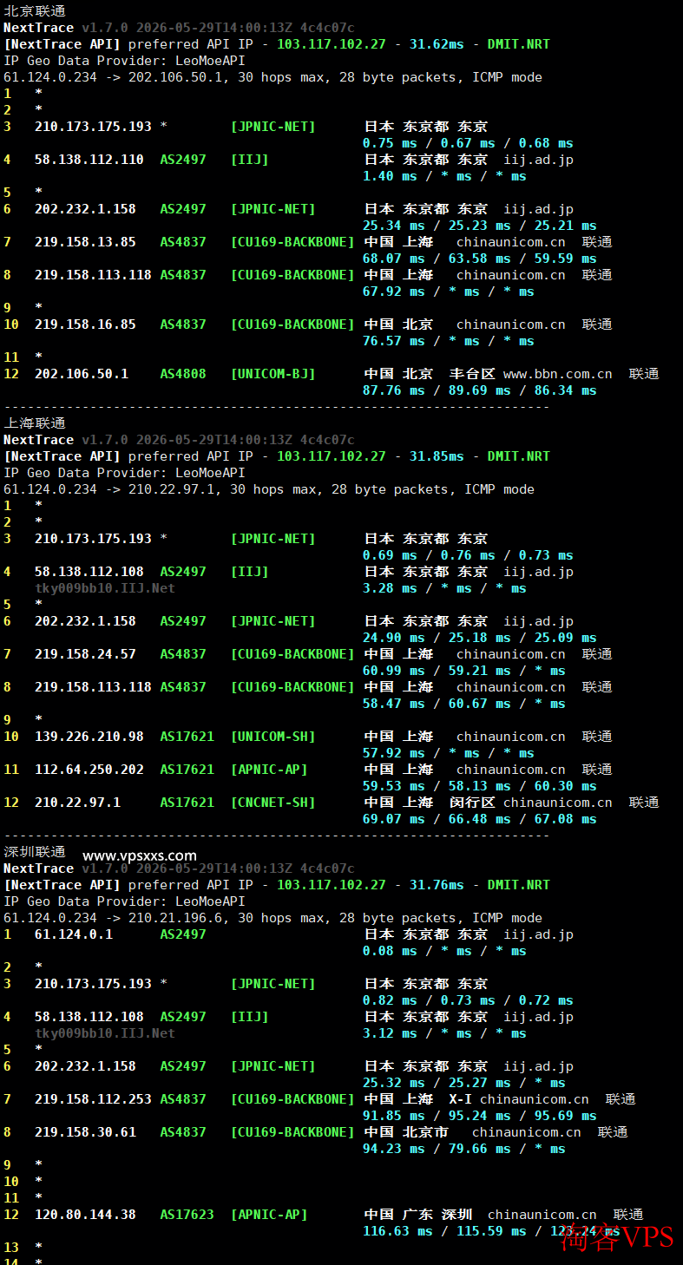Select latency 0.69 ms / 0.76 ms / 0.73 ms
This screenshot has height=1265, width=683.
click(x=468, y=555)
